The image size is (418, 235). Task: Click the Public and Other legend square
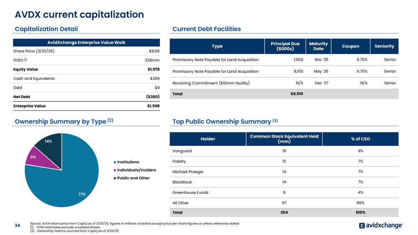point(115,178)
